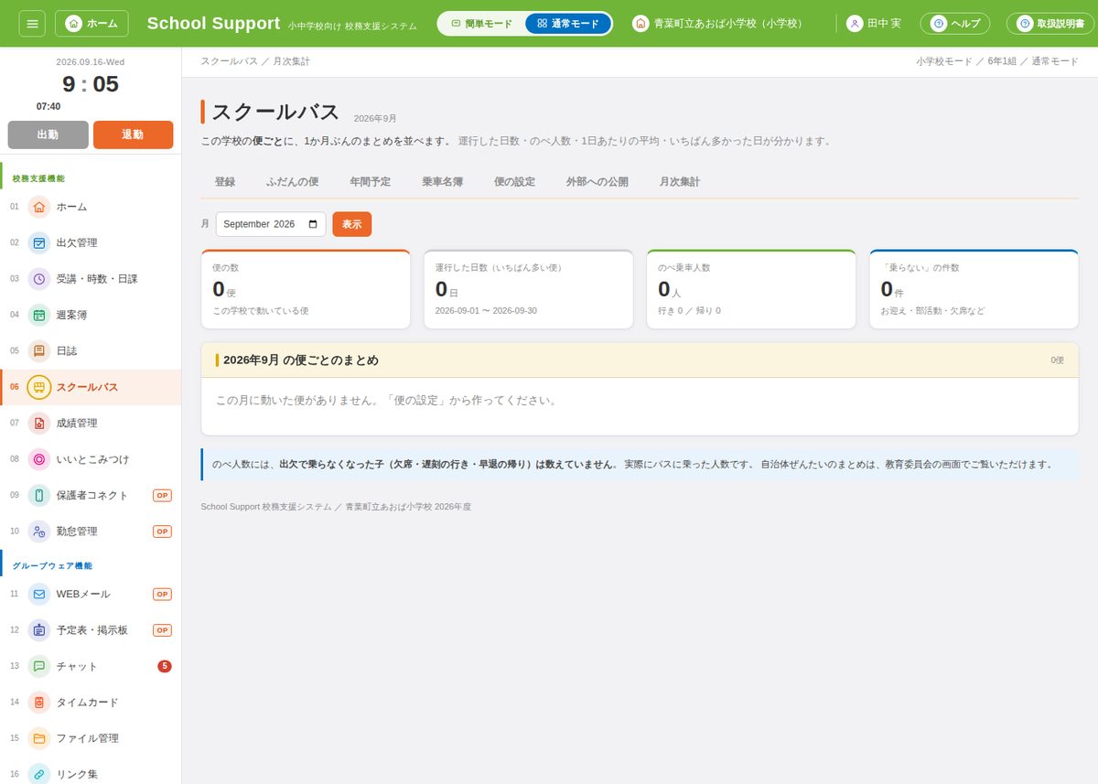This screenshot has height=784, width=1098.
Task: Click the user avatar icon beside 田中 実
Action: 855,23
